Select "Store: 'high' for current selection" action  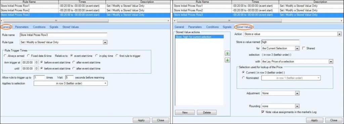click(x=199, y=37)
